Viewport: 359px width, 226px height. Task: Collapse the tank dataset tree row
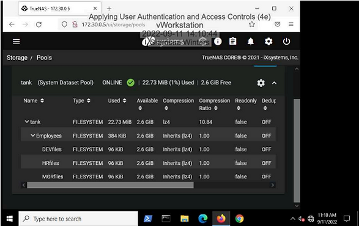tap(27, 121)
